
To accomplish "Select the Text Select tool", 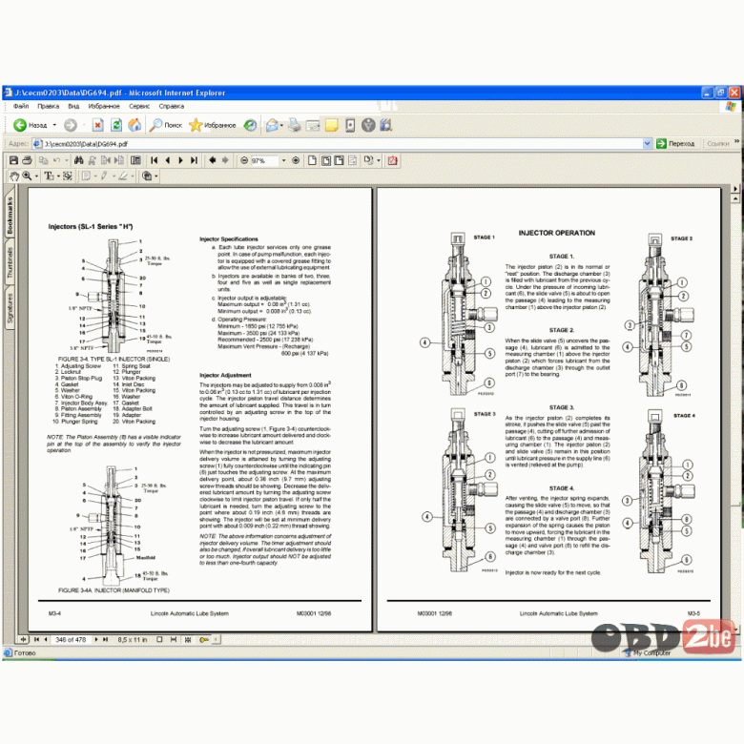I will coord(49,176).
